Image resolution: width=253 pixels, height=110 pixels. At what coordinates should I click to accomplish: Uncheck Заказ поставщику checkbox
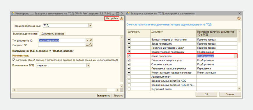click(x=129, y=44)
